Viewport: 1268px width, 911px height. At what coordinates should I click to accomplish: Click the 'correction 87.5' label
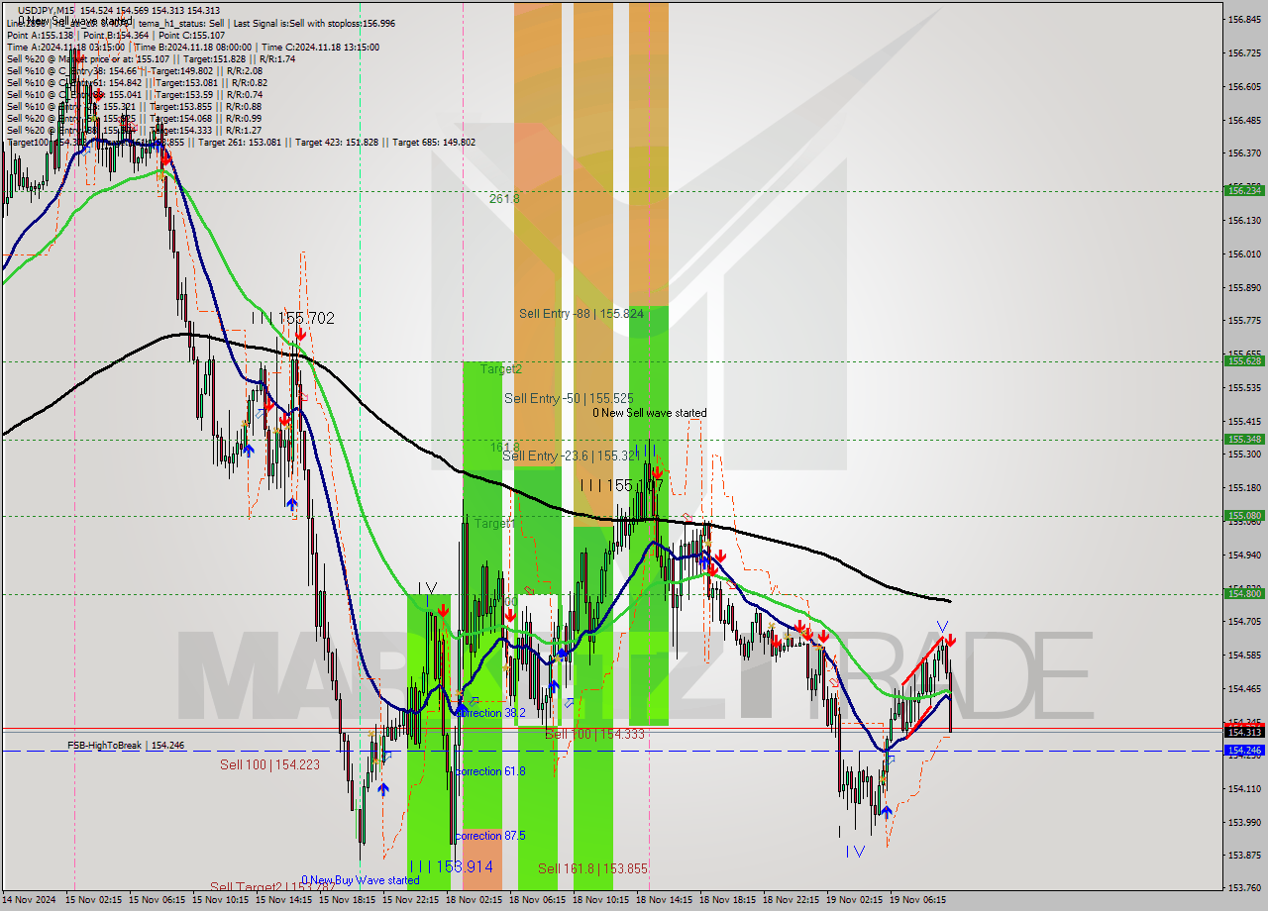pos(489,836)
